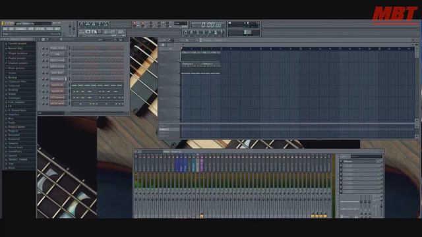Open the Speech folder in browser
The height and width of the screenshot is (237, 422).
[x=13, y=155]
